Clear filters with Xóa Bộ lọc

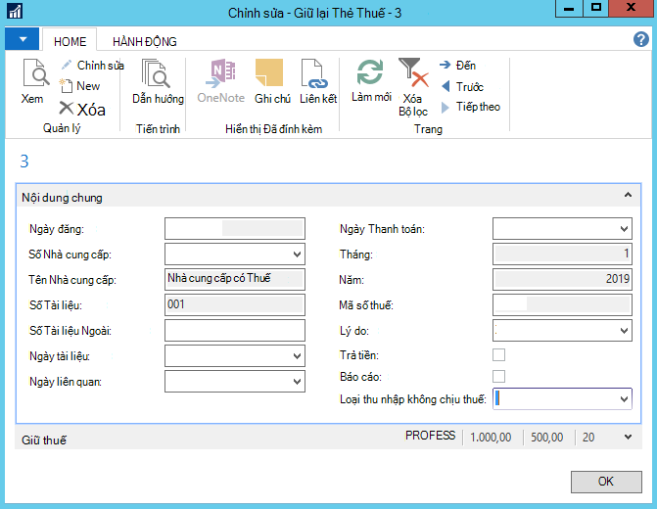pos(413,72)
